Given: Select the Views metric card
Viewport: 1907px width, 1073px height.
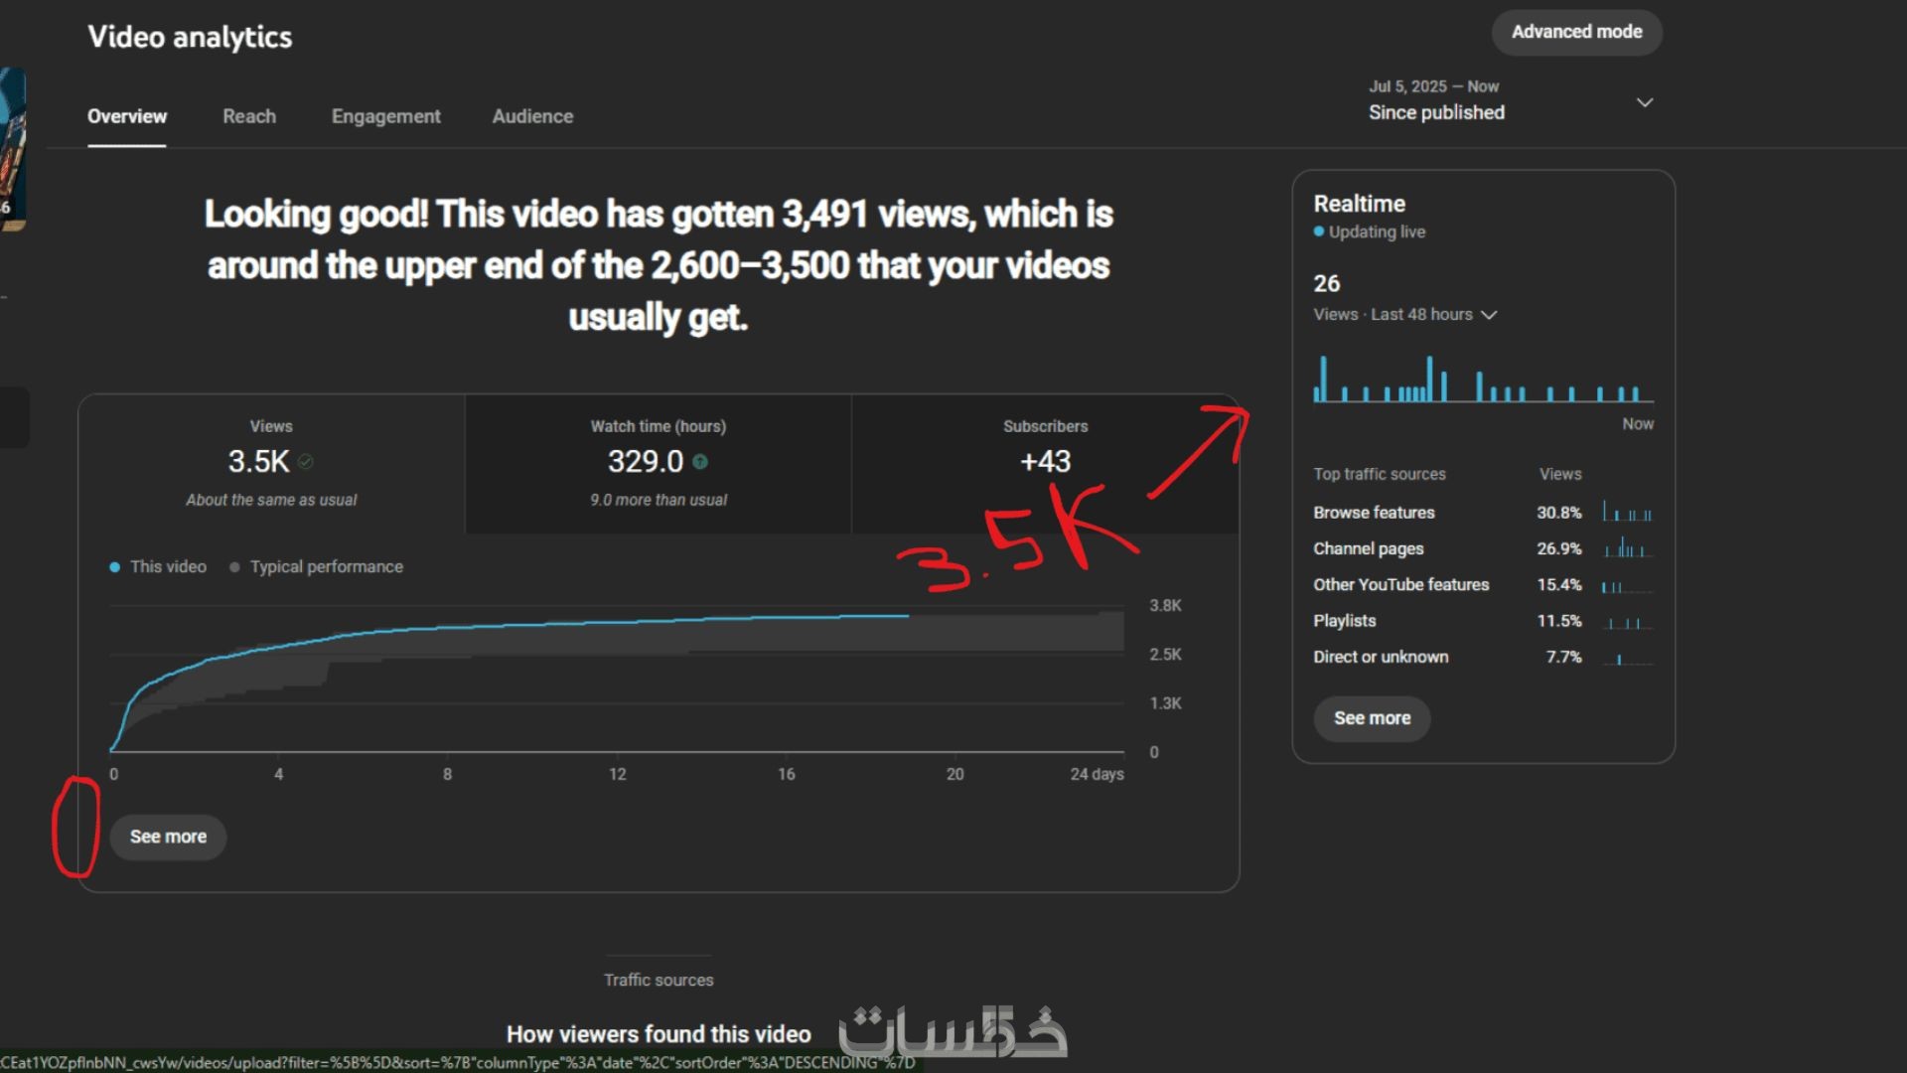Looking at the screenshot, I should [271, 463].
